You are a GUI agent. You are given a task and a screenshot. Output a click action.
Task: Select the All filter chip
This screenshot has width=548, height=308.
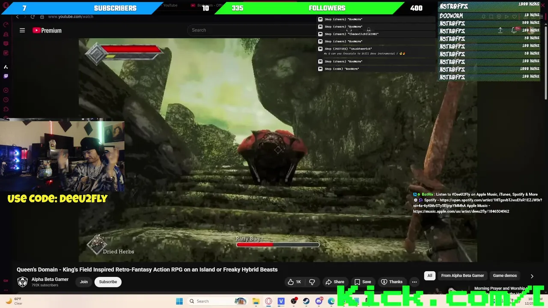430,275
